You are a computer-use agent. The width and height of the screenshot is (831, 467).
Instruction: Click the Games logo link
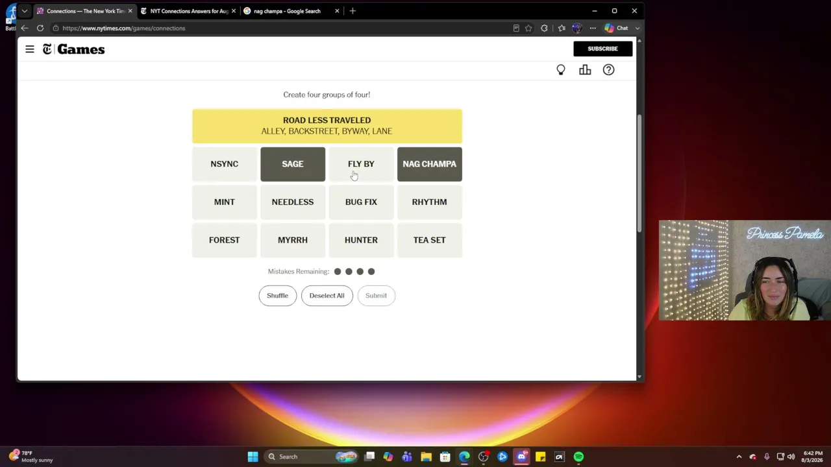tap(81, 49)
